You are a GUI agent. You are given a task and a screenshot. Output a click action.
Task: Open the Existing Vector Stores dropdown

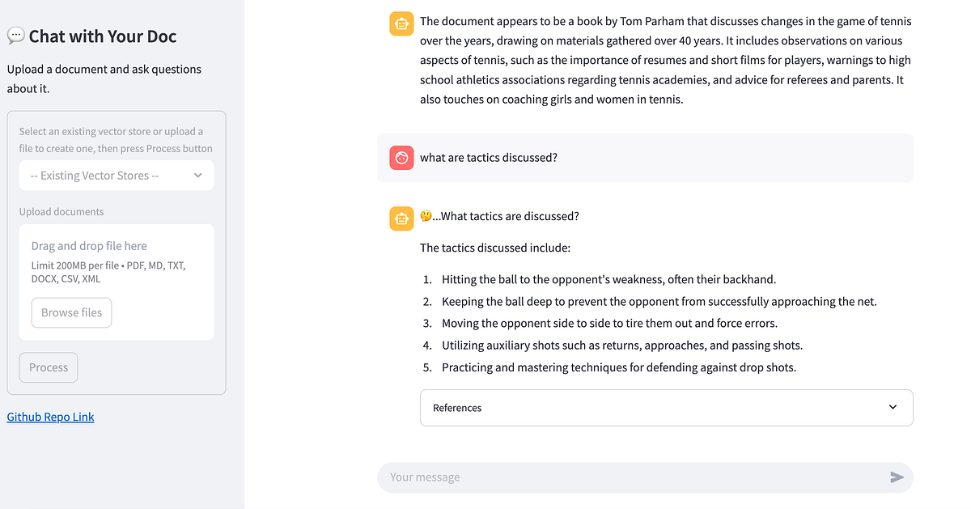point(116,175)
